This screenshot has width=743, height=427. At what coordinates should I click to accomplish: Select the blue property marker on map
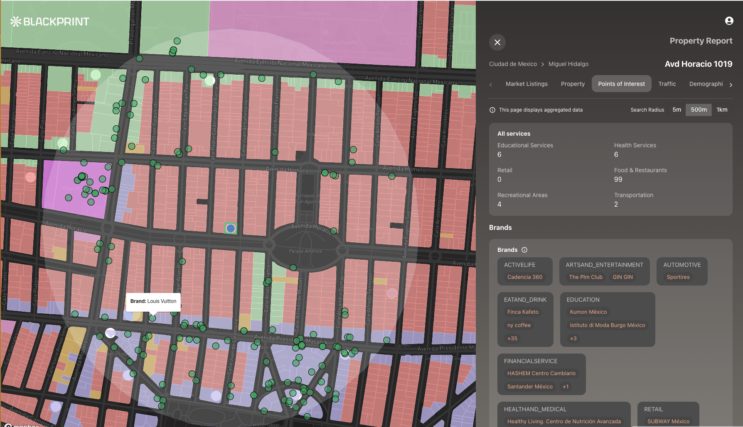click(231, 228)
